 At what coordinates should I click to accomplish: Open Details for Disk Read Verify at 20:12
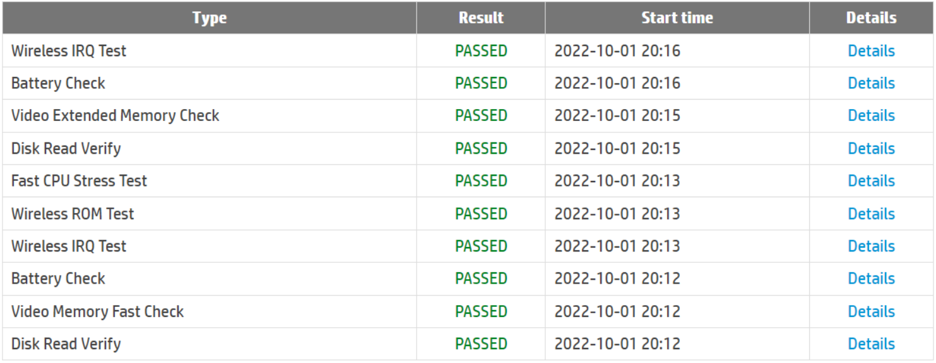(x=871, y=344)
